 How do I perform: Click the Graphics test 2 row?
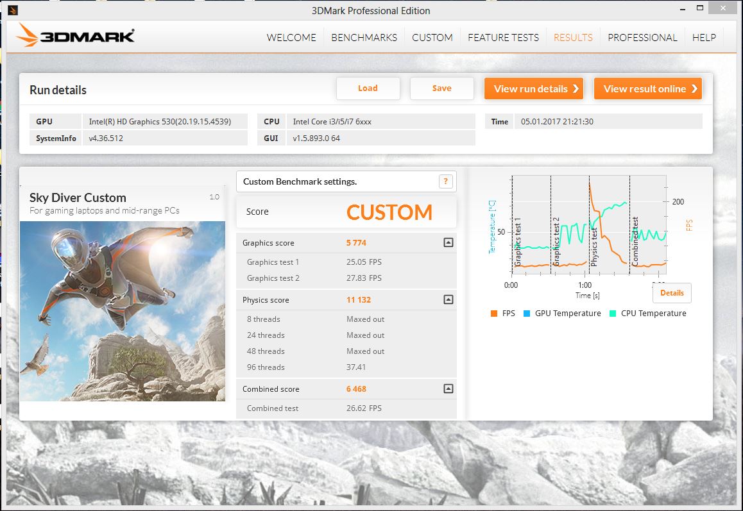tap(346, 278)
